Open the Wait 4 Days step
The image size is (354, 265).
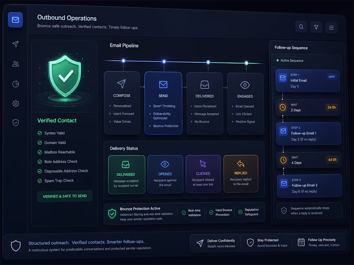tap(309, 160)
